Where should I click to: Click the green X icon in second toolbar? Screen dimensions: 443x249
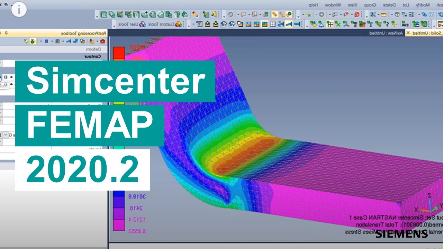tap(338, 25)
